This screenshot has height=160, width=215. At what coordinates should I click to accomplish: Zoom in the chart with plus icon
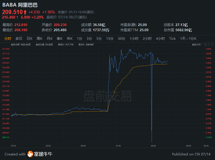(x=212, y=45)
